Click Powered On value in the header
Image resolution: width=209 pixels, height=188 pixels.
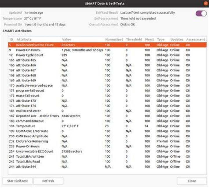(45, 25)
